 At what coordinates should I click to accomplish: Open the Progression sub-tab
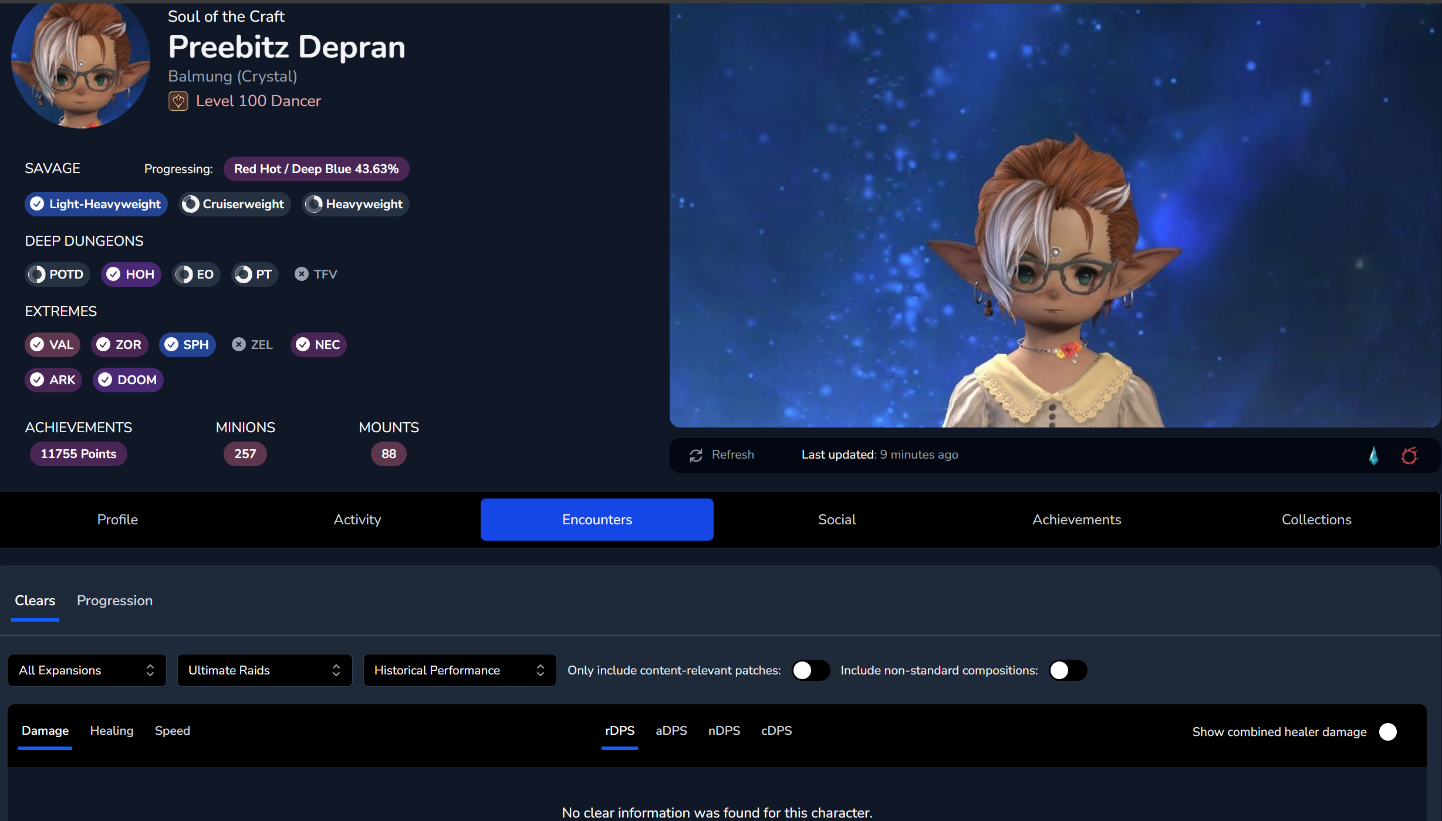click(114, 601)
